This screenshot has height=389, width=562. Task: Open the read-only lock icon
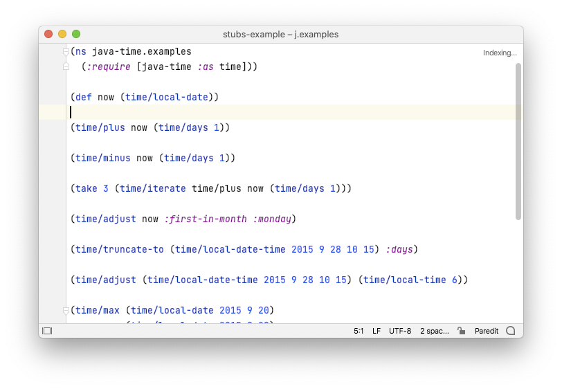coord(461,331)
